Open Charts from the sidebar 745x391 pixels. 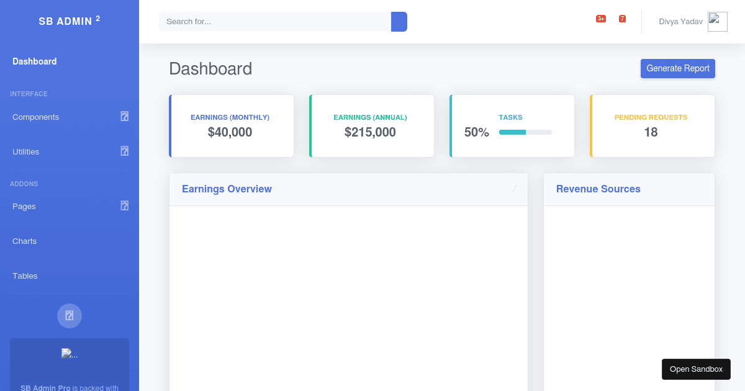(25, 241)
